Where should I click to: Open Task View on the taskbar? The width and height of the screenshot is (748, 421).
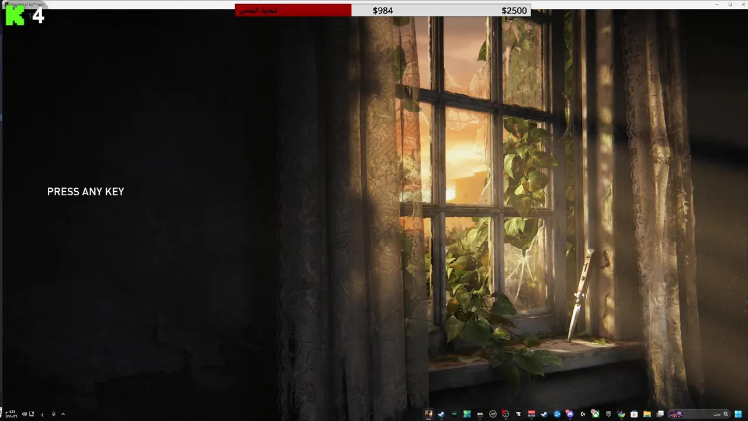(x=660, y=414)
